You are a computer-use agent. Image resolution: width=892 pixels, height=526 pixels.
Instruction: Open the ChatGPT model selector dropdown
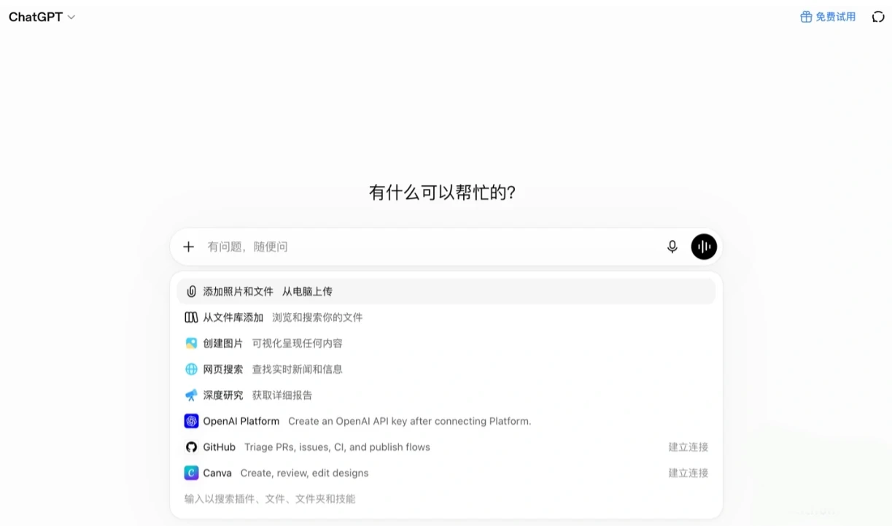click(x=42, y=17)
